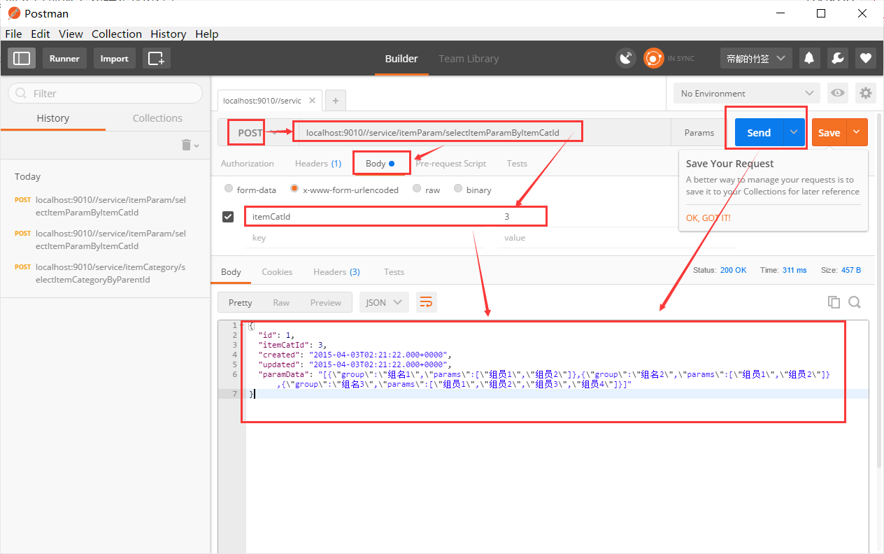Open the JSON format dropdown
This screenshot has width=884, height=554.
[384, 302]
